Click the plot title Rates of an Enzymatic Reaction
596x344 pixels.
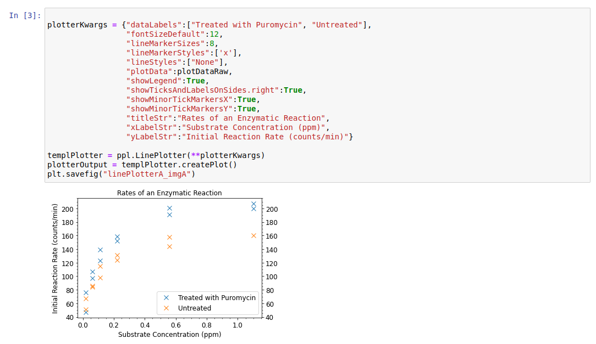point(169,193)
